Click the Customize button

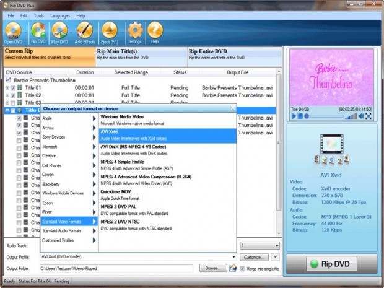coord(254,257)
